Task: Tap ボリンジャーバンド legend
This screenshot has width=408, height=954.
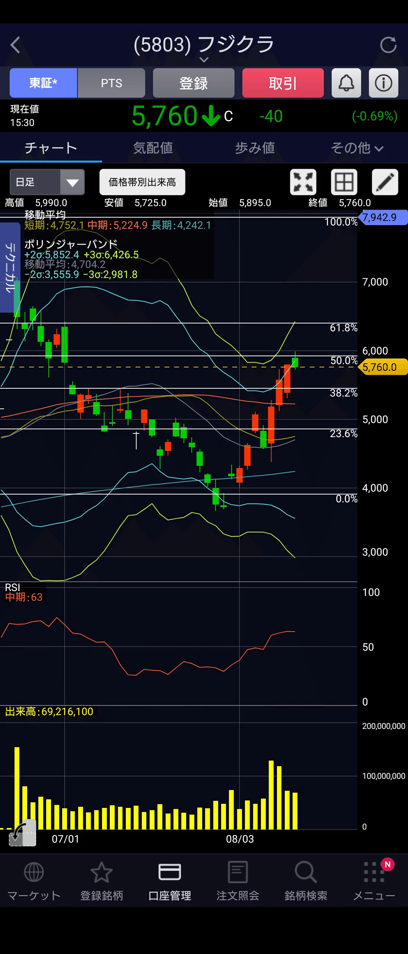Action: point(71,244)
